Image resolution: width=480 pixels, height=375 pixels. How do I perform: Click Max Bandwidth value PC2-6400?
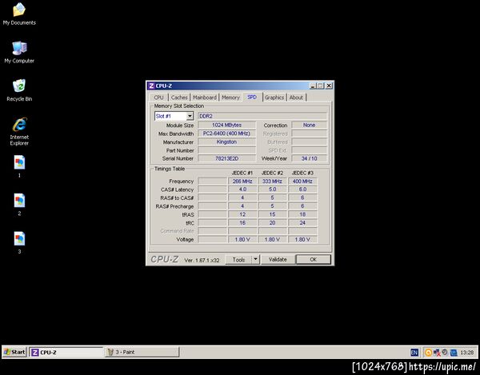tap(227, 134)
